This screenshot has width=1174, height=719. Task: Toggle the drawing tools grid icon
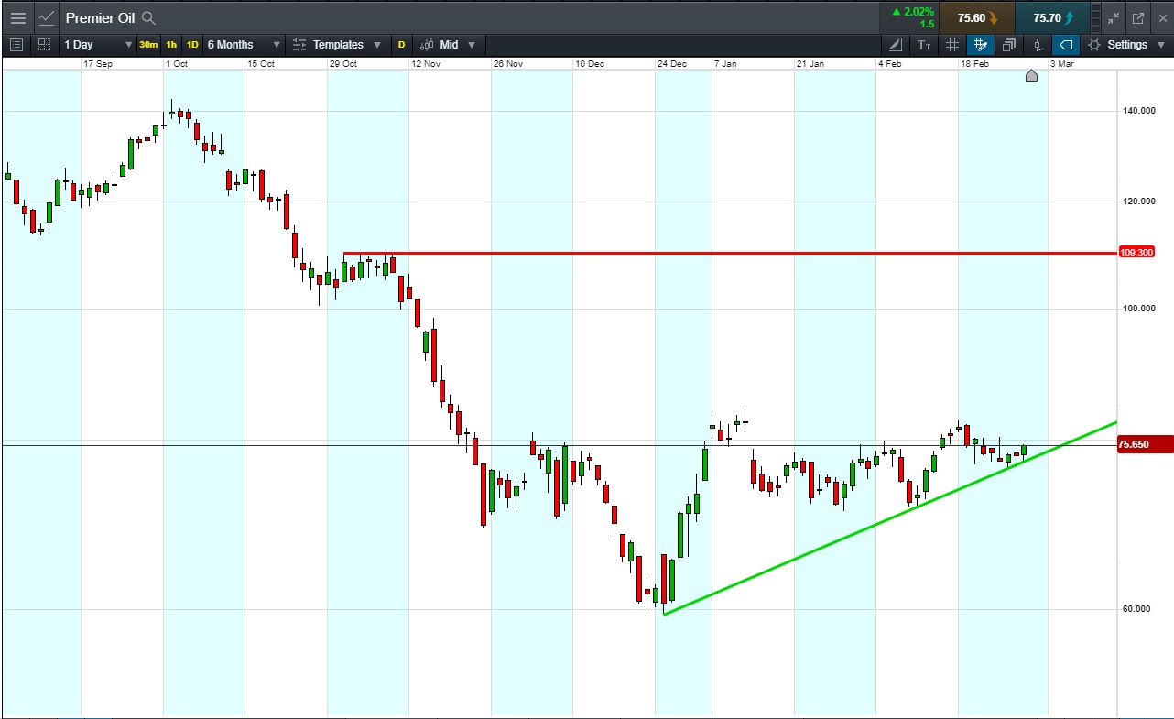pos(981,44)
